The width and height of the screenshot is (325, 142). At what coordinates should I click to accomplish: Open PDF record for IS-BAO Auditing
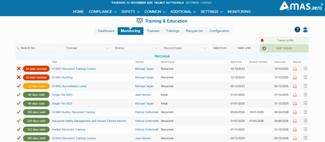pyautogui.click(x=295, y=77)
